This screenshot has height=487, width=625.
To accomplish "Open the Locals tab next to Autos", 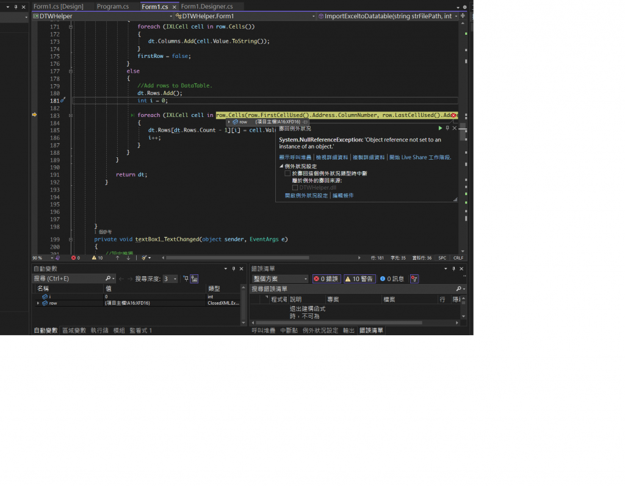I will click(74, 330).
